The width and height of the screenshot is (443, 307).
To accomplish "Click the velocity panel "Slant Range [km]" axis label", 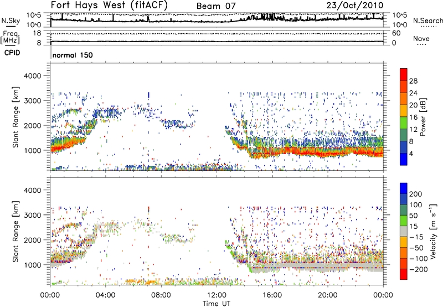I will 16,232.
